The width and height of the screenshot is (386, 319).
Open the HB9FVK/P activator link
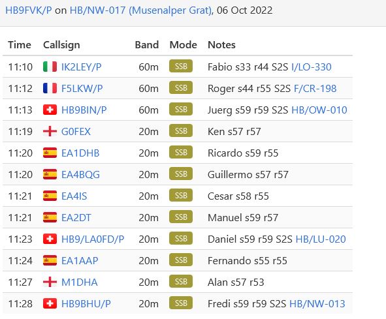click(x=29, y=10)
